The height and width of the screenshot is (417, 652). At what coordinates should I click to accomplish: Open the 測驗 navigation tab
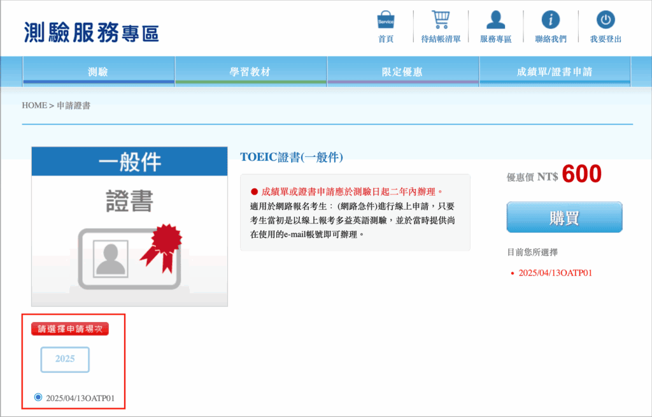(x=98, y=72)
